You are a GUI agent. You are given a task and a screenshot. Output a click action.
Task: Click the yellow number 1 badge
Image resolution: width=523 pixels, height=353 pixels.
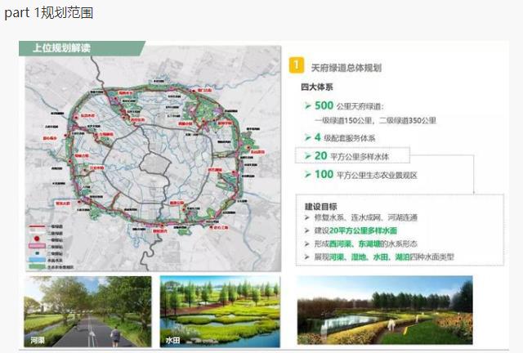[x=299, y=66]
